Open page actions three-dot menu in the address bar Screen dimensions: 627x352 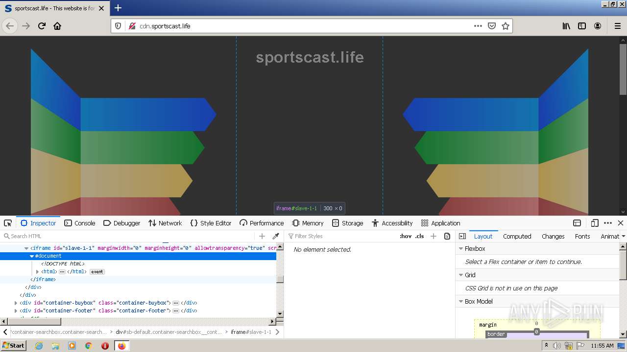click(478, 26)
